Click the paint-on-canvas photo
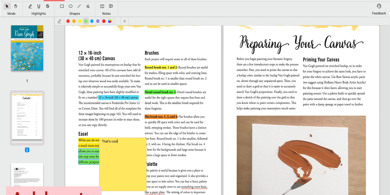 pyautogui.click(x=301, y=155)
